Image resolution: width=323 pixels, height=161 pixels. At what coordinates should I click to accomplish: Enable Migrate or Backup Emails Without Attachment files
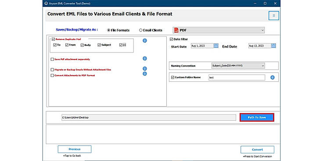coord(52,70)
